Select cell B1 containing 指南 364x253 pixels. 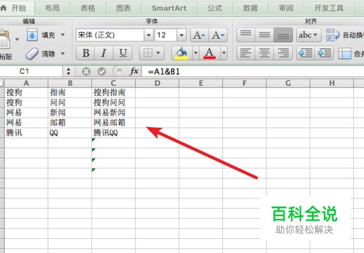pyautogui.click(x=70, y=93)
